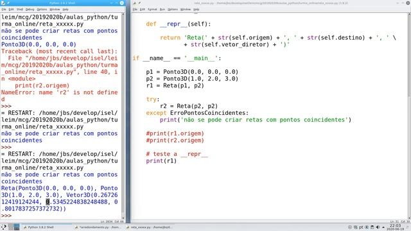Click the editor window app icon
This screenshot has height=231, width=411.
click(135, 3)
